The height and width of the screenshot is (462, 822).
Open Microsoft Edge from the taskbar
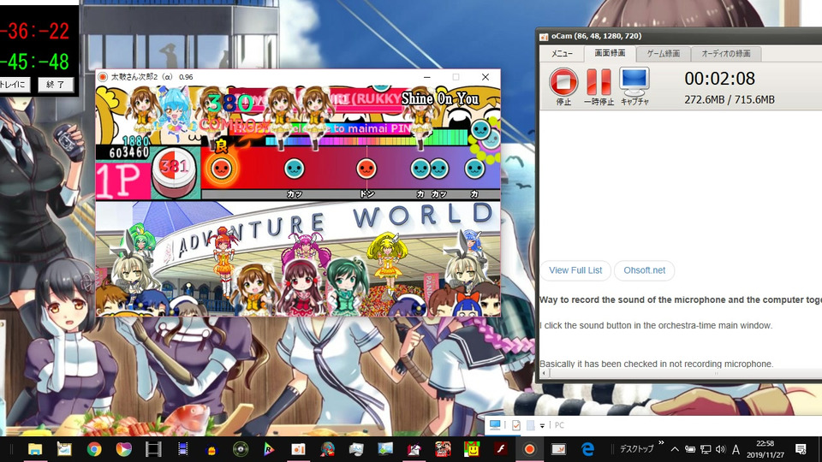(x=588, y=449)
